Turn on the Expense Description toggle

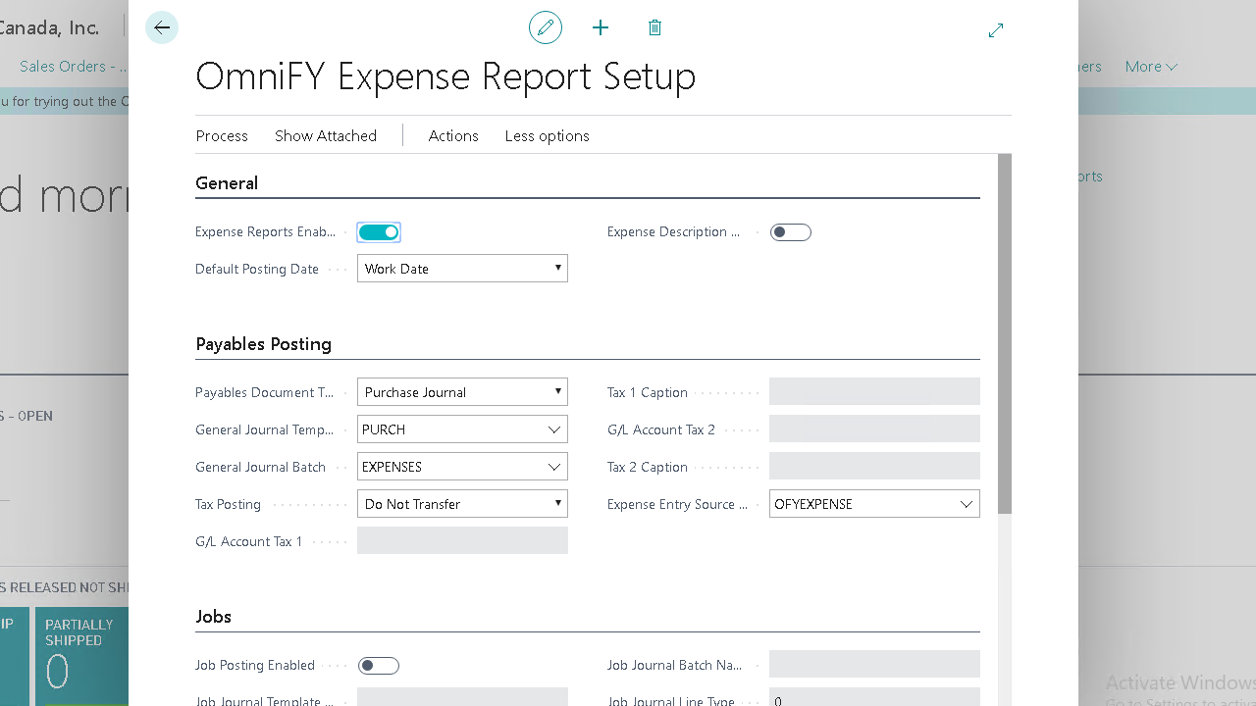[791, 232]
